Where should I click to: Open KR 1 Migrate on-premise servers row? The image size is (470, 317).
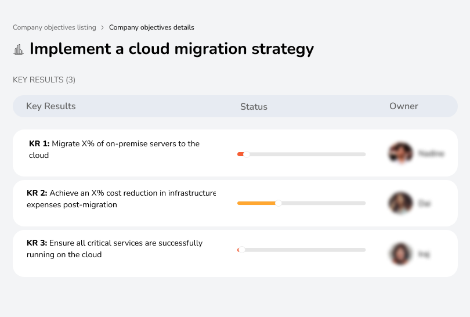click(235, 153)
